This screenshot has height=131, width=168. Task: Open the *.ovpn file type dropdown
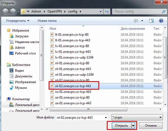(137, 117)
